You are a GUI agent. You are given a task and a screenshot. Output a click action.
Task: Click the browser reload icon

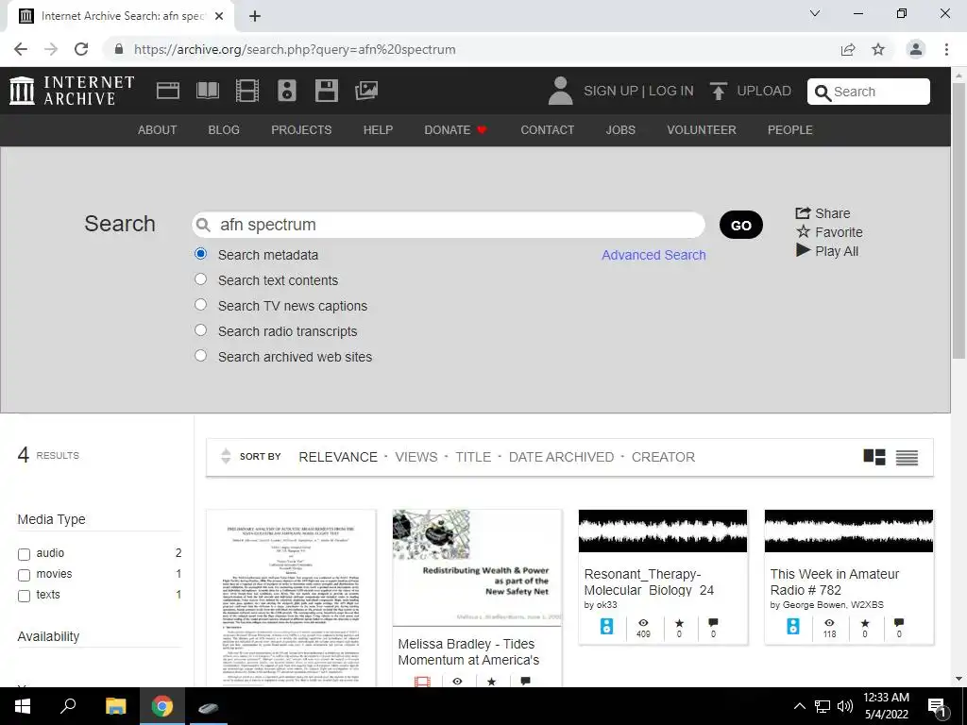pos(81,49)
